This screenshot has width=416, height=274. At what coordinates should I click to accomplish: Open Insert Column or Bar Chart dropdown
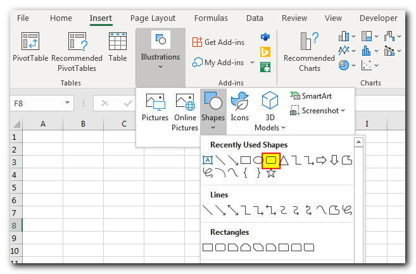point(353,36)
